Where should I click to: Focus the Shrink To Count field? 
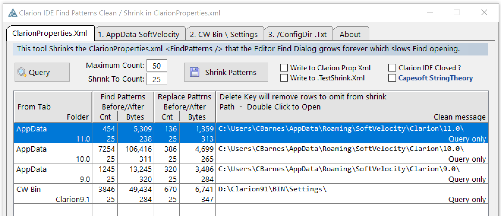coord(157,79)
